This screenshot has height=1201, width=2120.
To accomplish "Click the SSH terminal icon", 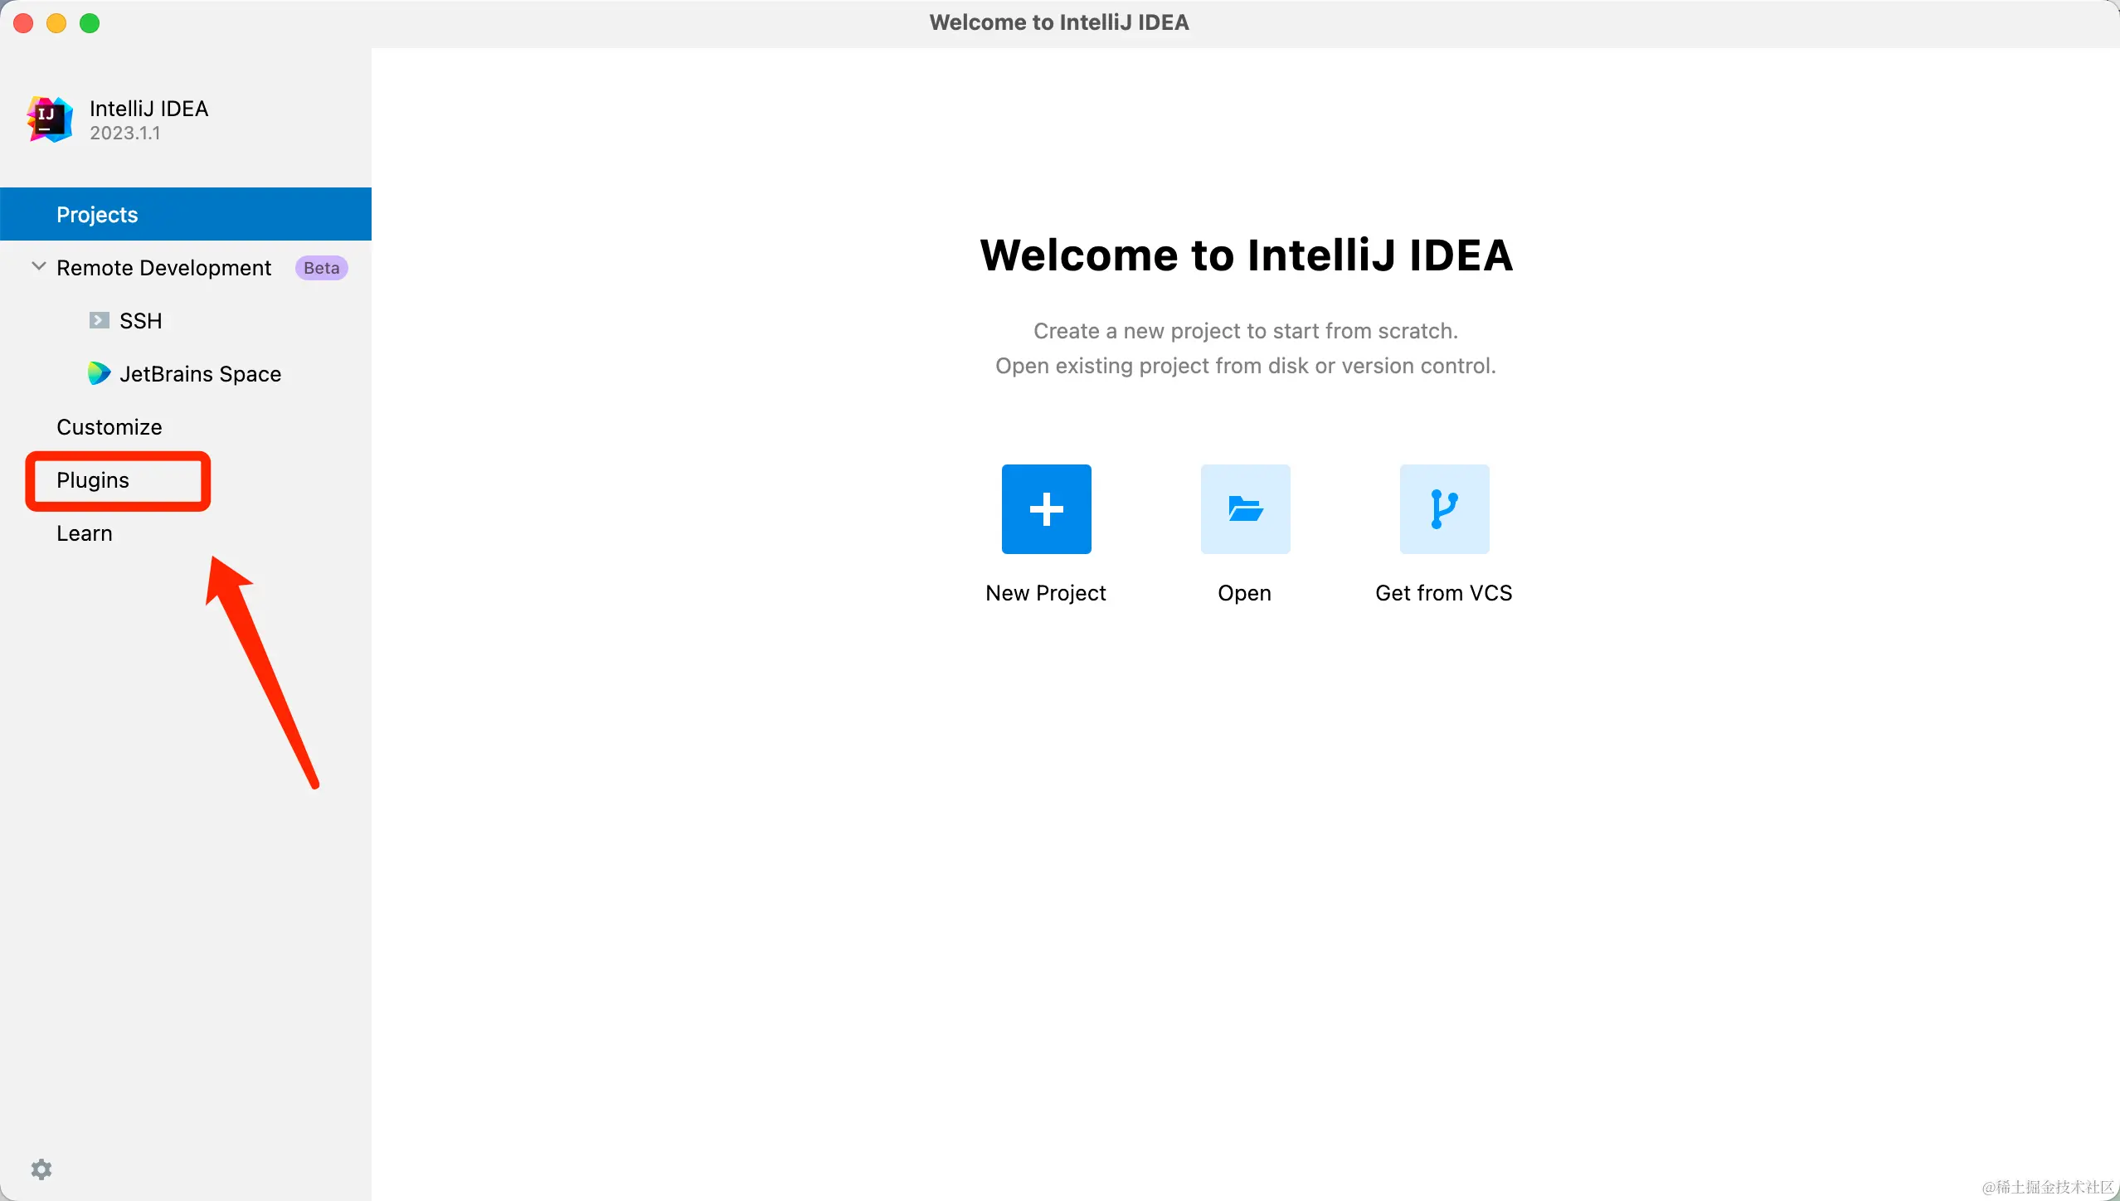I will pos(99,320).
